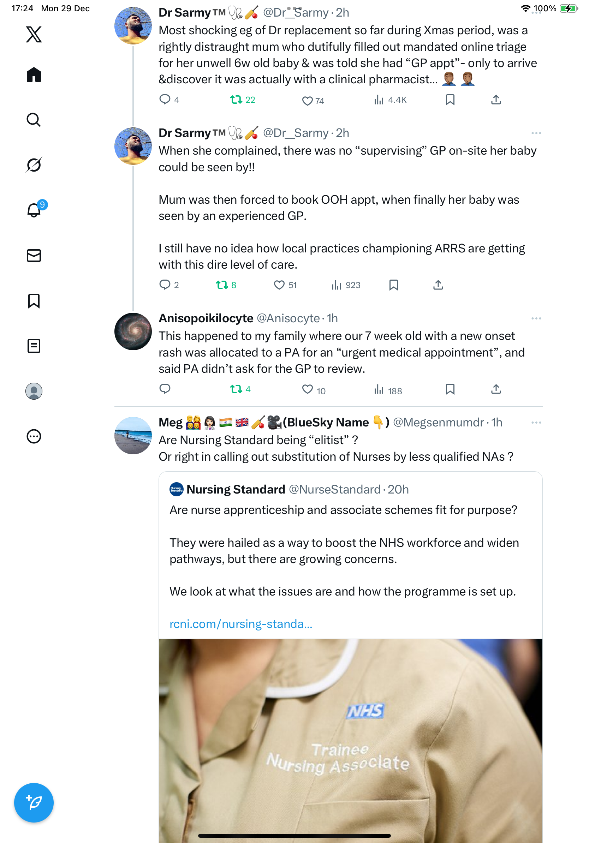Compose a new post

34,802
